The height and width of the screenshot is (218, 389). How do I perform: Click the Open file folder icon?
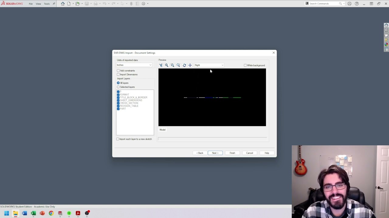(x=77, y=4)
